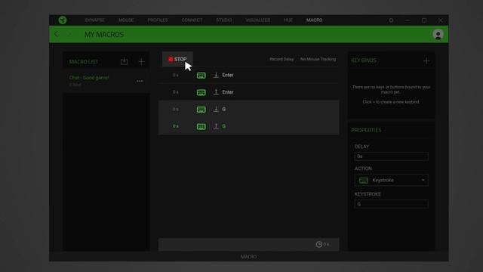Switch to the PROFILES tab

point(158,20)
